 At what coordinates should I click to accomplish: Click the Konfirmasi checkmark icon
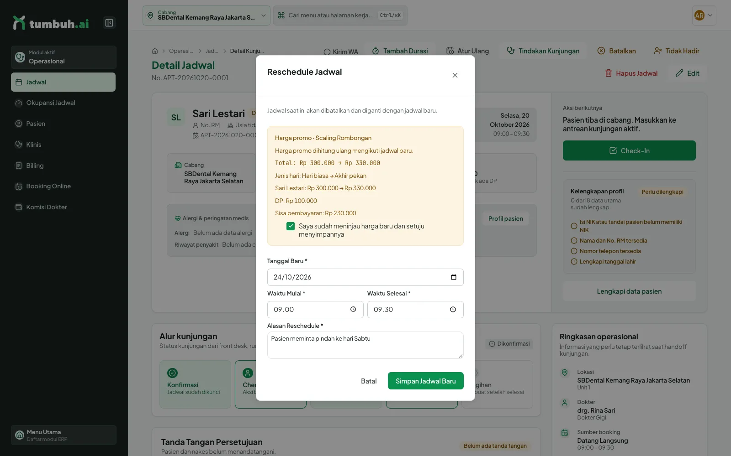[172, 373]
